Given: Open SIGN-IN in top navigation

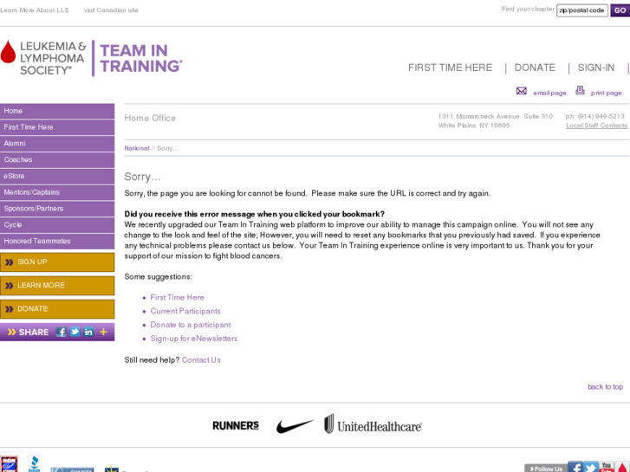Looking at the screenshot, I should 596,68.
